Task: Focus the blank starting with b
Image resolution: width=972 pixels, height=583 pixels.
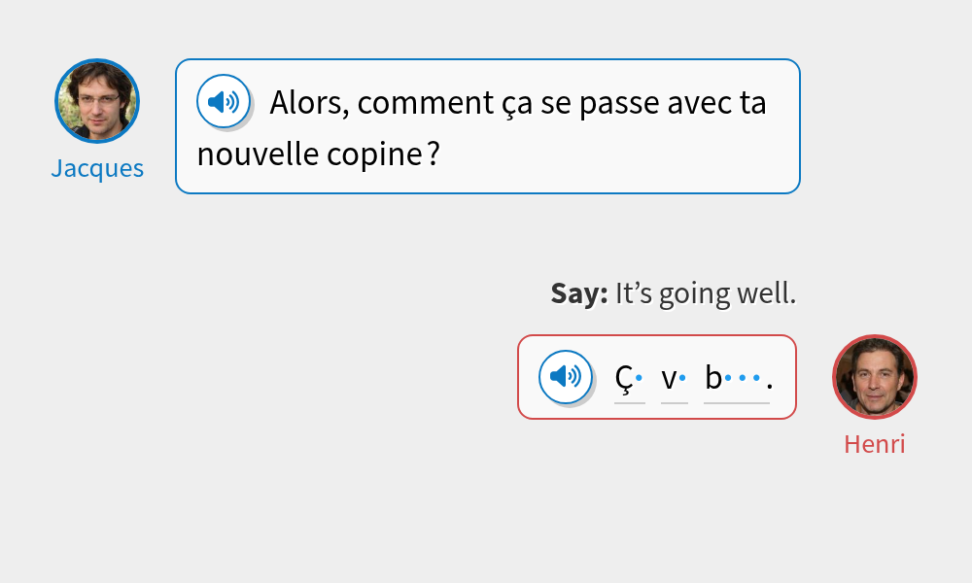Action: pyautogui.click(x=736, y=379)
